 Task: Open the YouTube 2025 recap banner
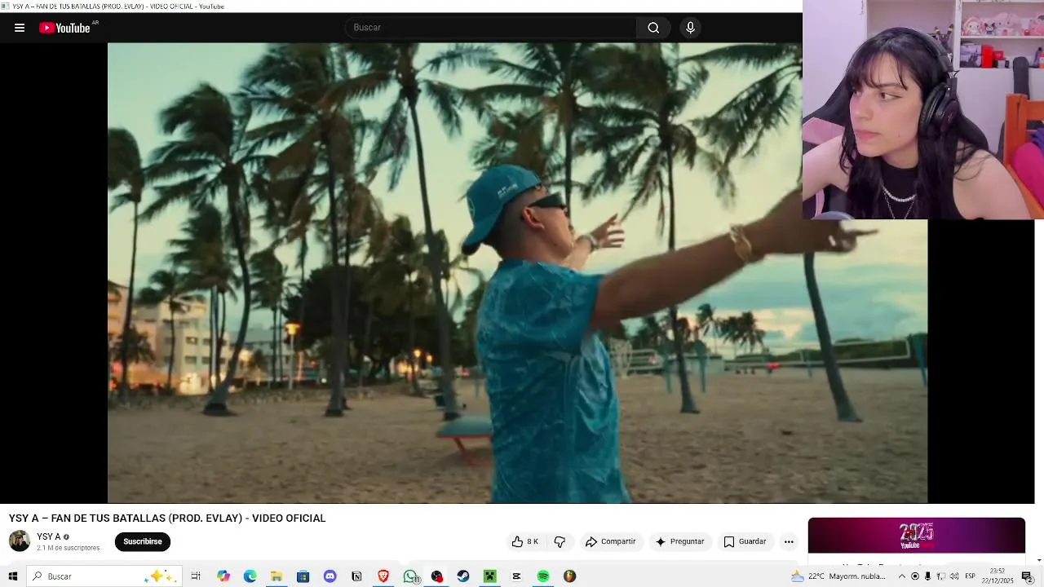[x=917, y=536]
